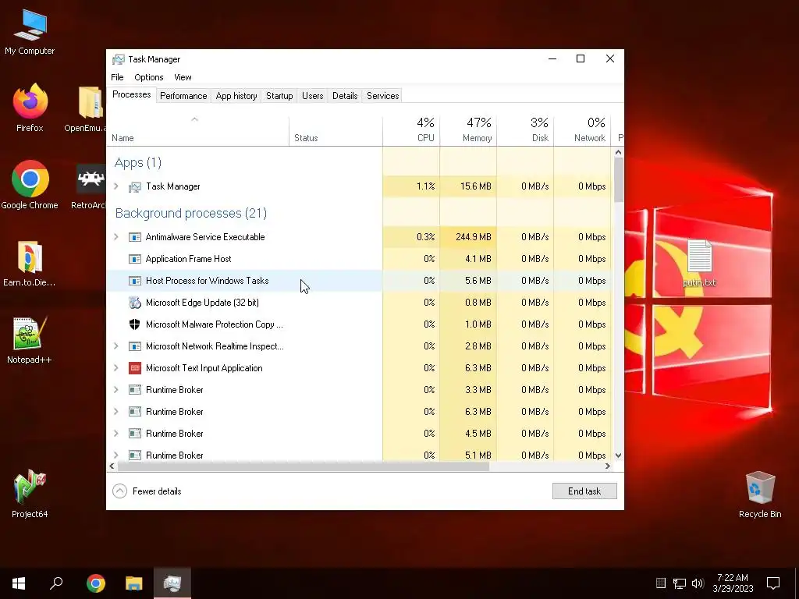Sort by CPU usage column
The height and width of the screenshot is (599, 799).
coord(411,130)
